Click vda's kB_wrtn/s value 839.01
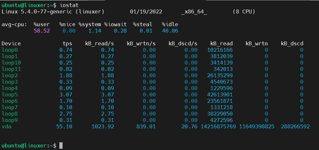Screen dimensions: 319x150 click(146, 126)
